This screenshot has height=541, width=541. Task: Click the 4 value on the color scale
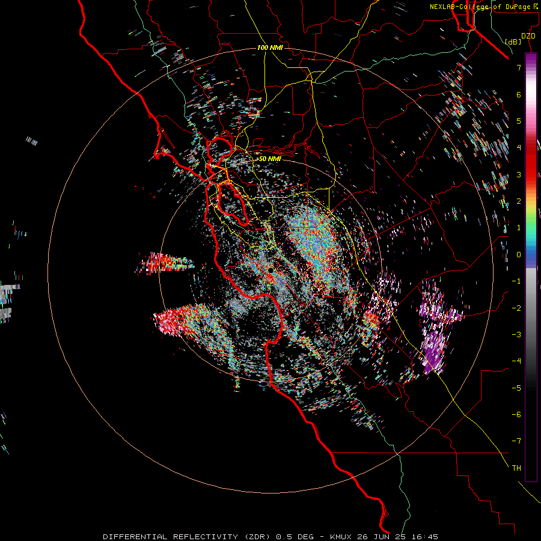point(519,148)
